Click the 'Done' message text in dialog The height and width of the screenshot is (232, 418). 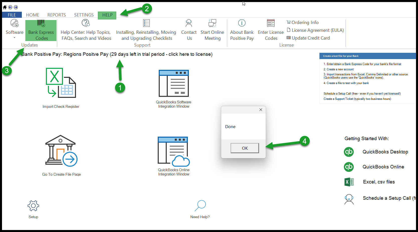230,127
